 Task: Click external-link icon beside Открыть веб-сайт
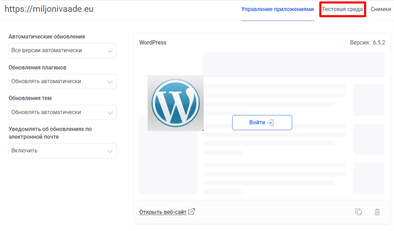point(192,212)
